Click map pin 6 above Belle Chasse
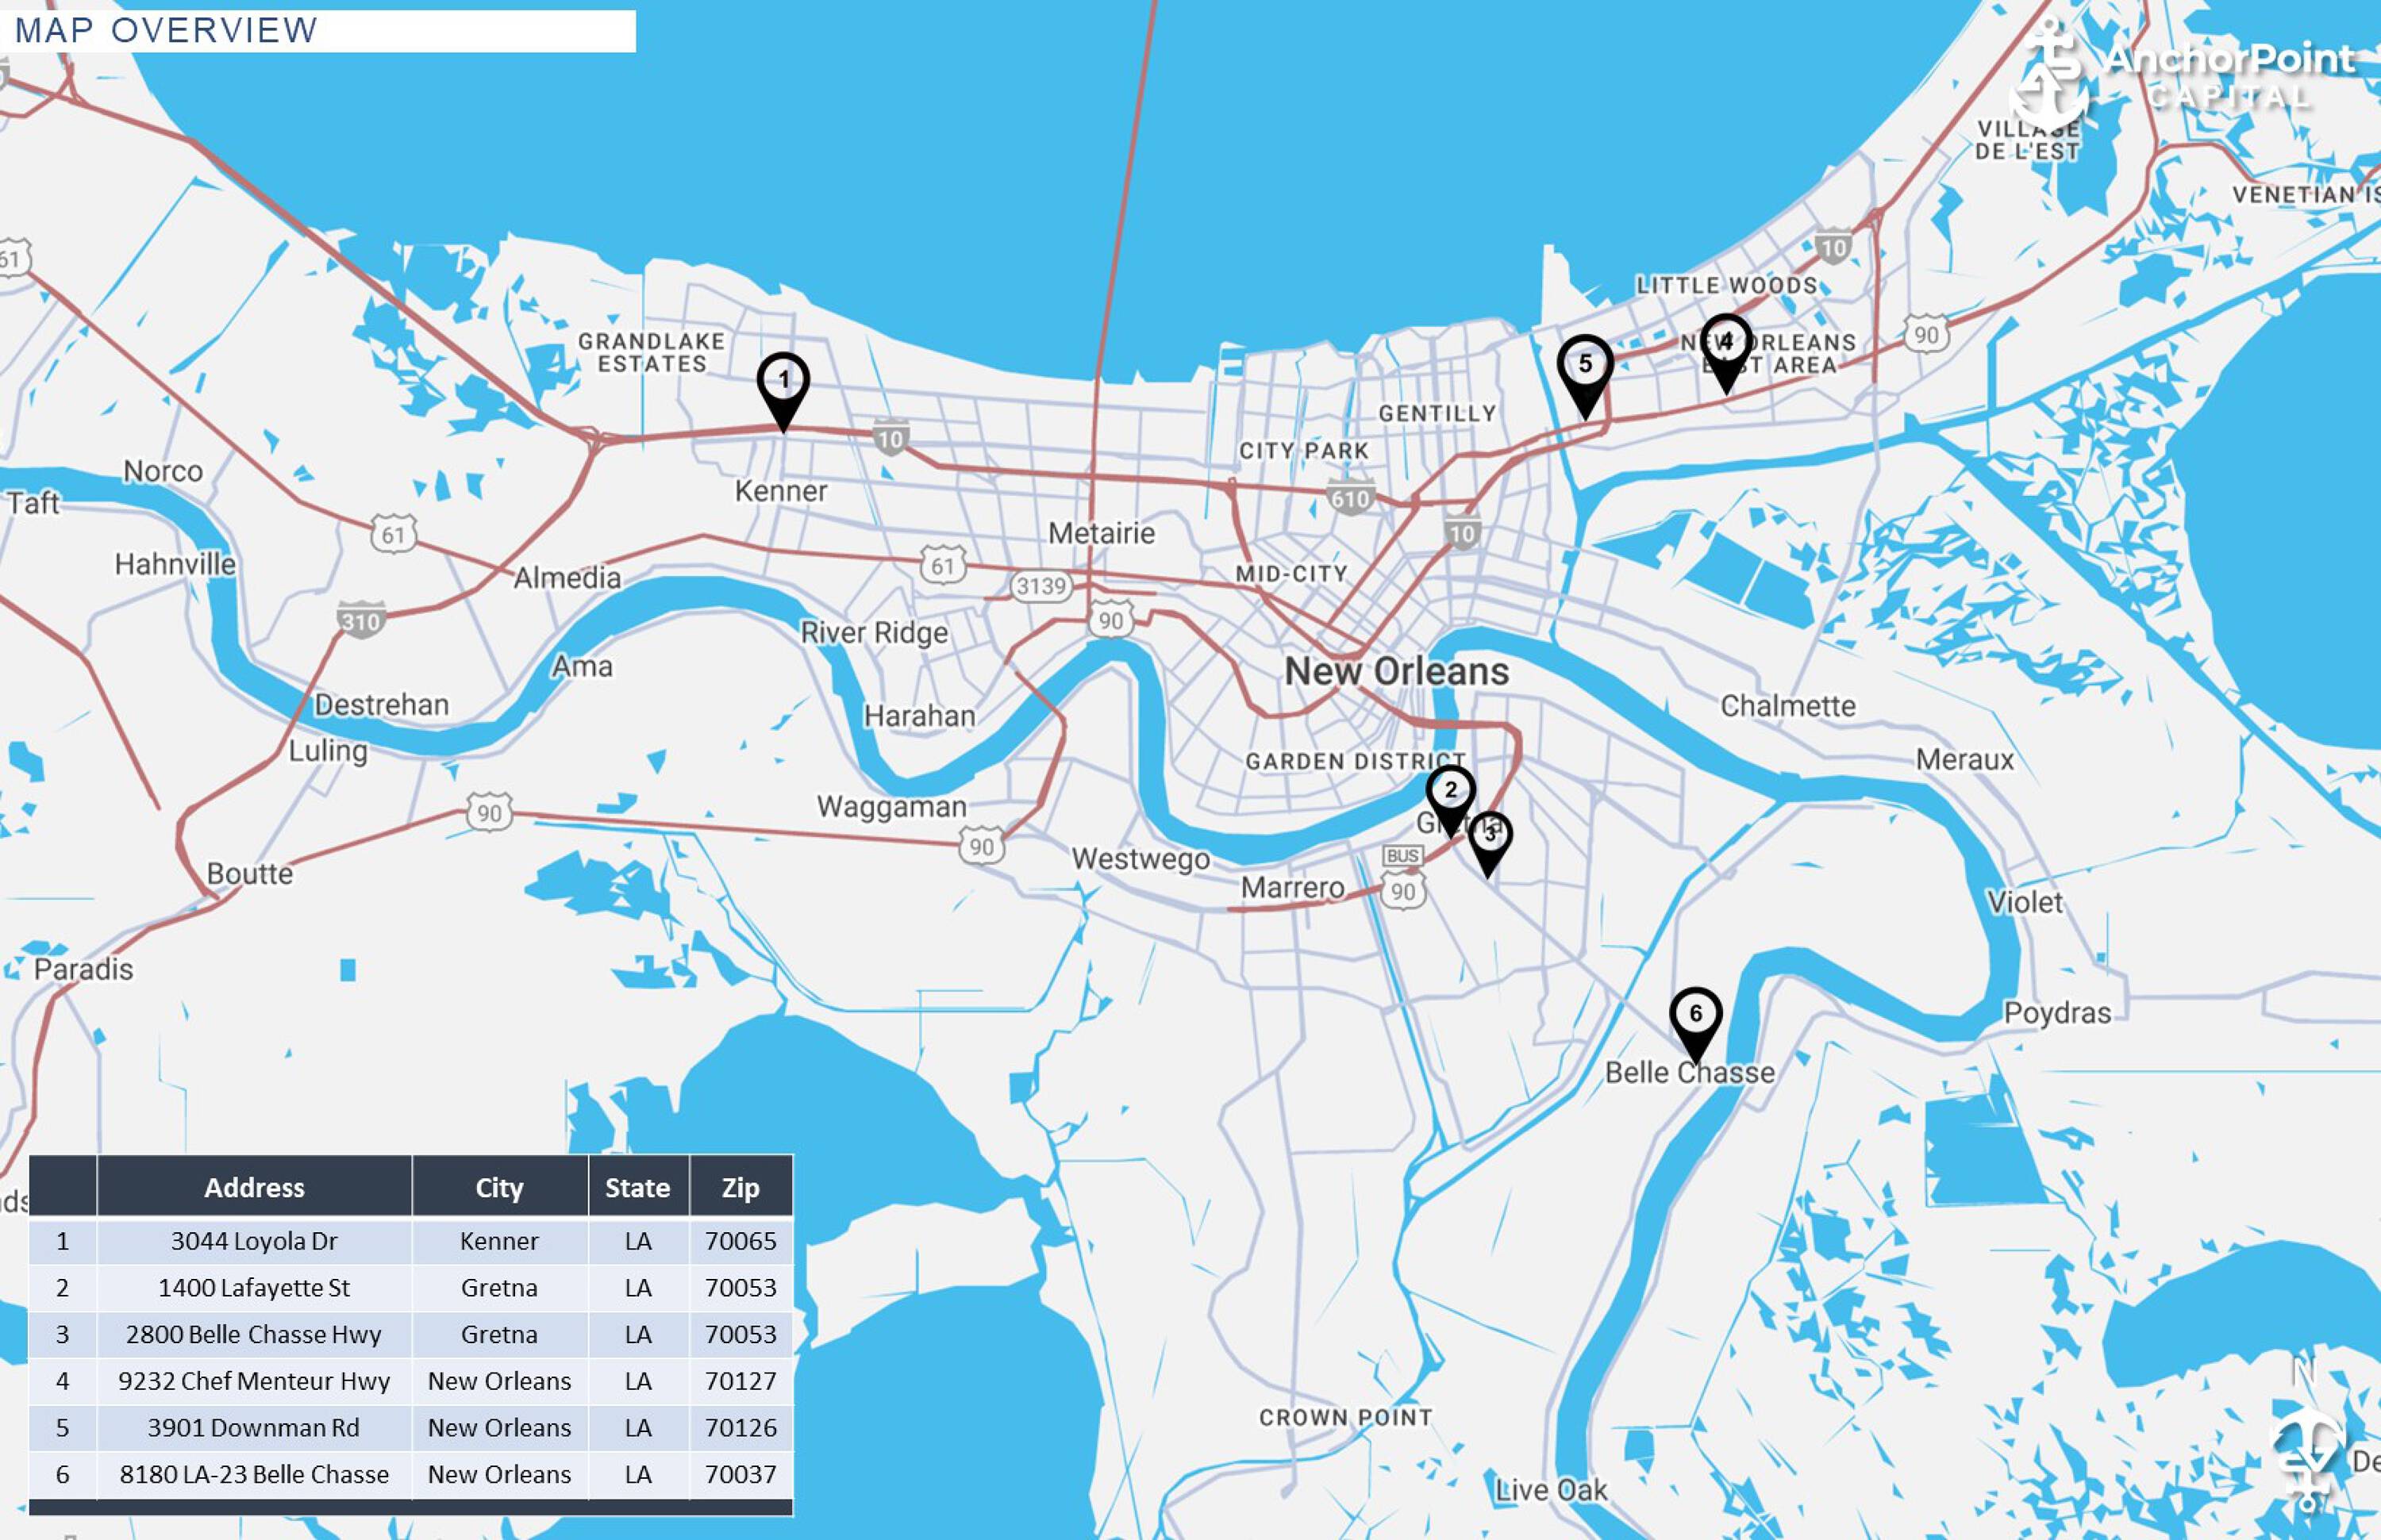The image size is (2381, 1540). click(1696, 1015)
